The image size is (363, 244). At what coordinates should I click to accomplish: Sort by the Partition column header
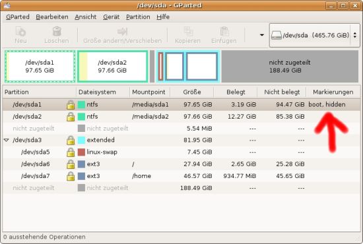(40, 92)
